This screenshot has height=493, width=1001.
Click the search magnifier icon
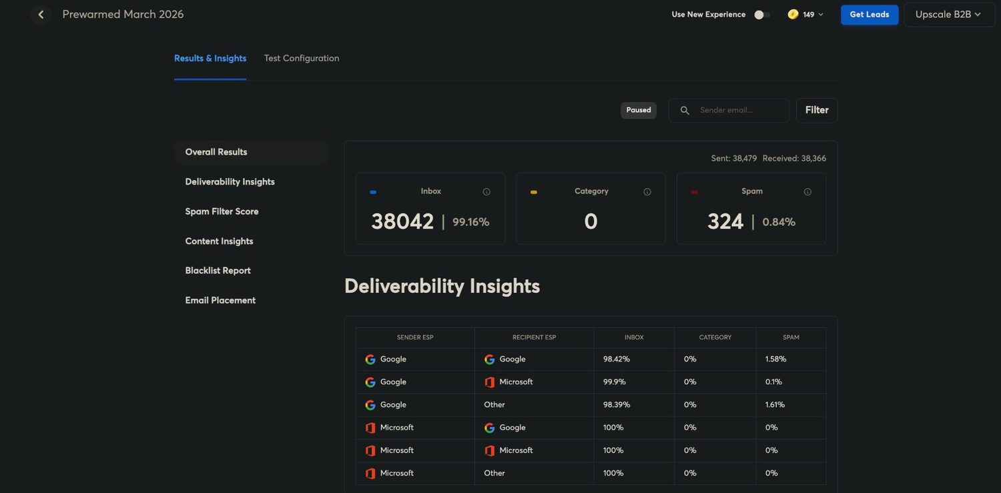(685, 110)
